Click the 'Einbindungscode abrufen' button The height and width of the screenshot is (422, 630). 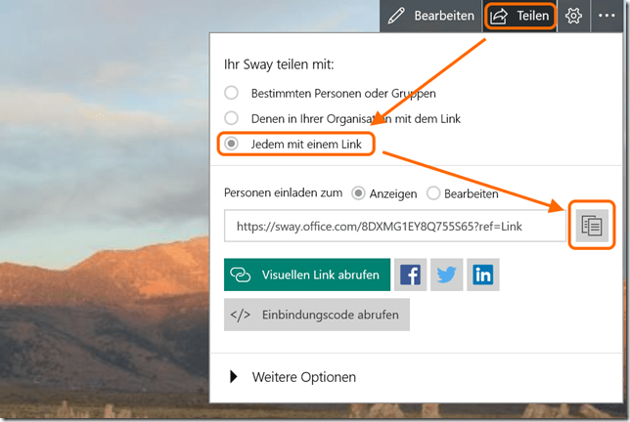(x=317, y=315)
